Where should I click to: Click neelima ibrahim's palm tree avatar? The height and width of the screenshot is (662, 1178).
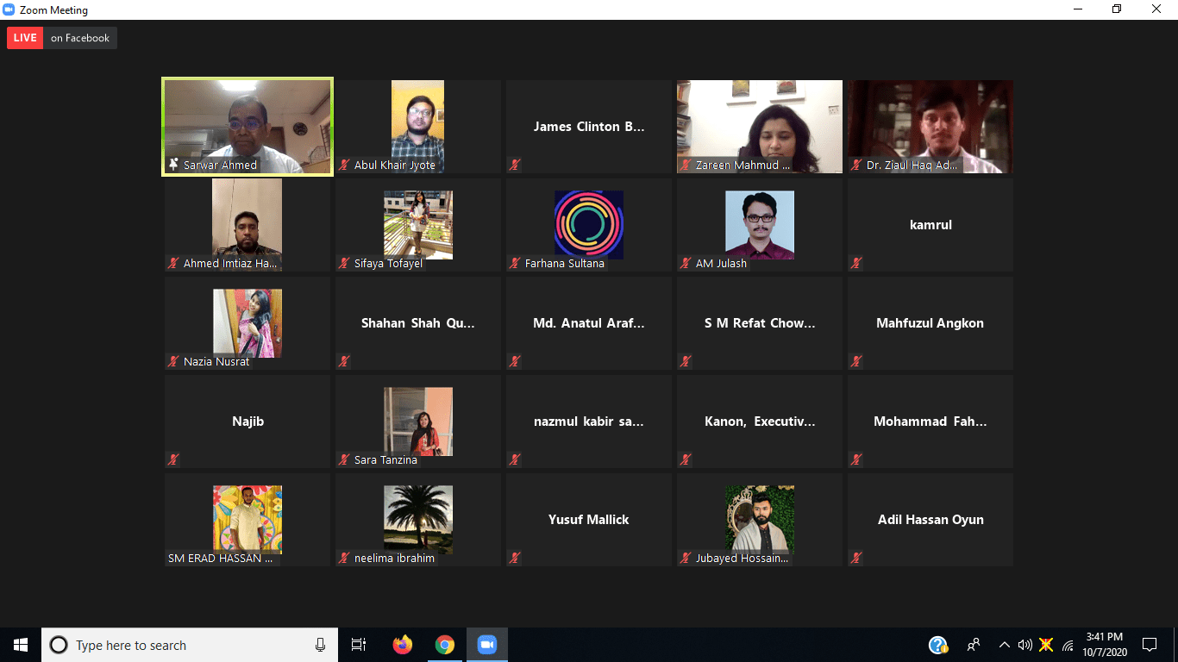[x=418, y=519]
